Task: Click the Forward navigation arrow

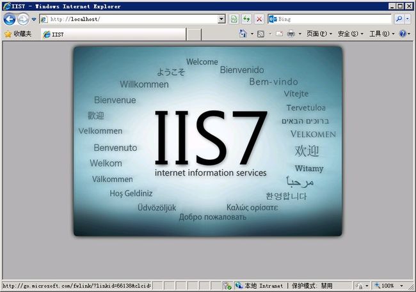Action: (23, 19)
